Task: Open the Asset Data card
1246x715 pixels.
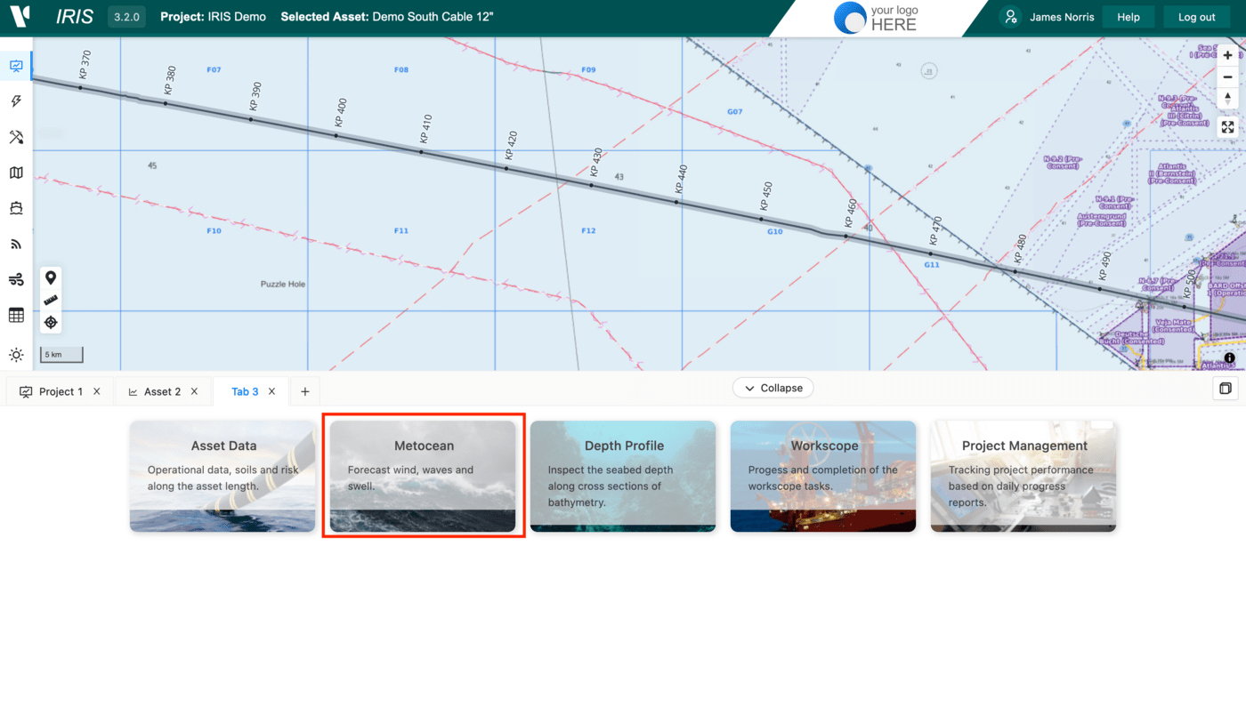Action: pos(222,477)
